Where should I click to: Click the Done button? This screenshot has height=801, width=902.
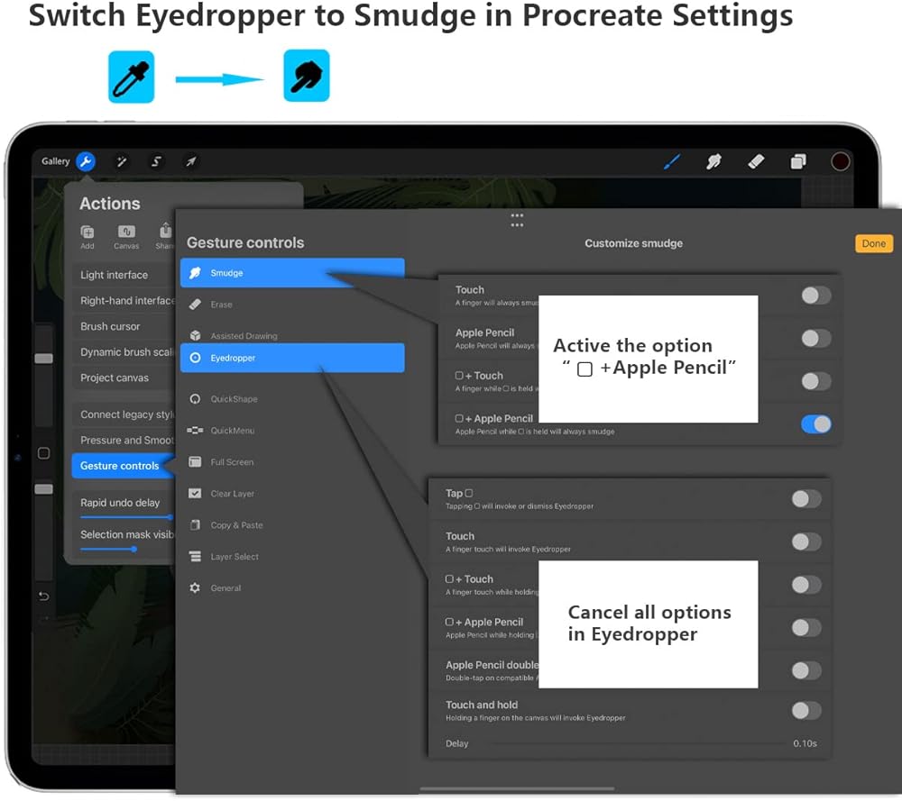pyautogui.click(x=873, y=243)
